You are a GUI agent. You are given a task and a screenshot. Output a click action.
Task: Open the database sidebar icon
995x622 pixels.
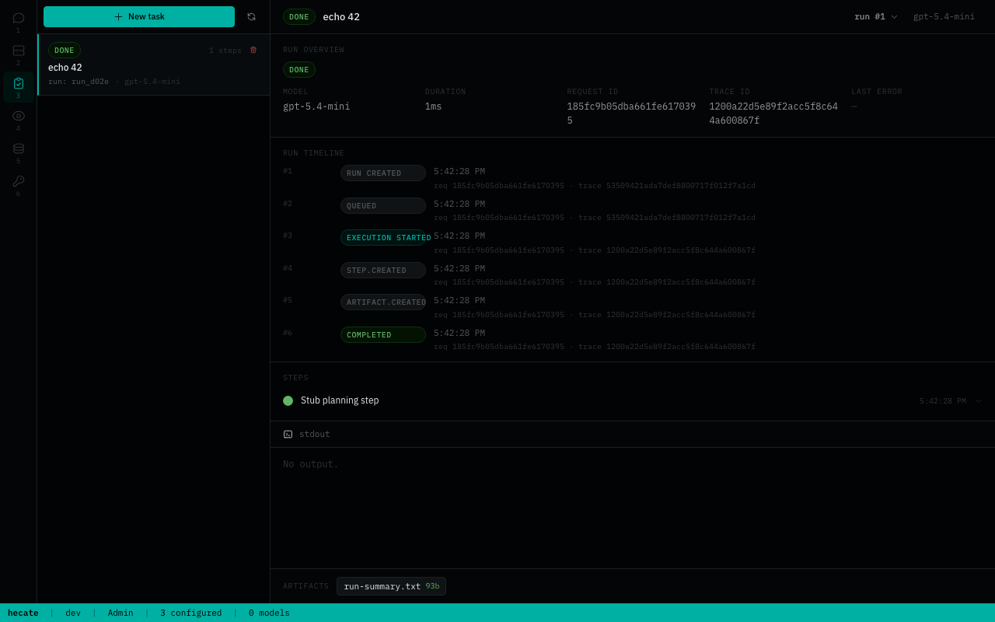(19, 149)
